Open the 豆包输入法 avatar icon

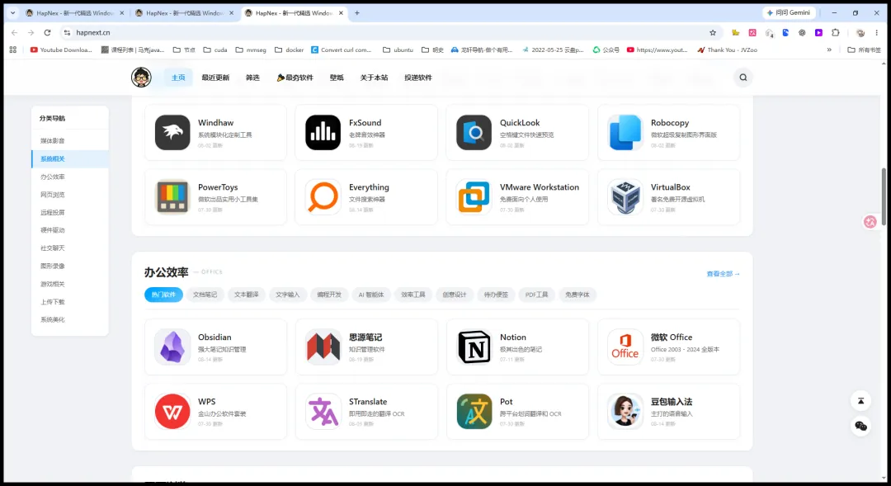point(625,411)
